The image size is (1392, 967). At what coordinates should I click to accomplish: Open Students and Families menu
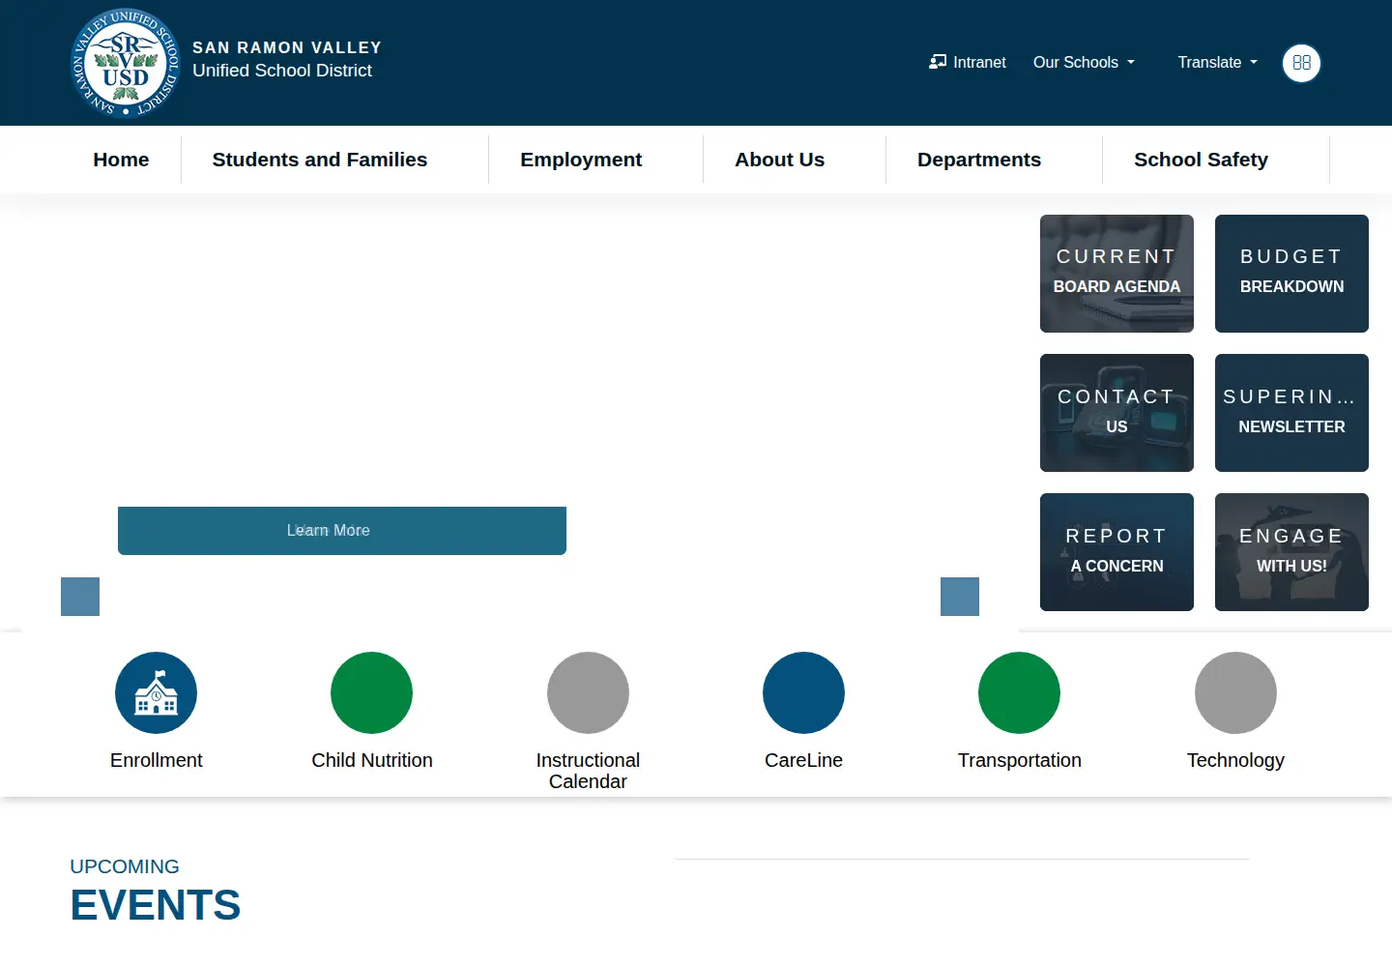320,160
